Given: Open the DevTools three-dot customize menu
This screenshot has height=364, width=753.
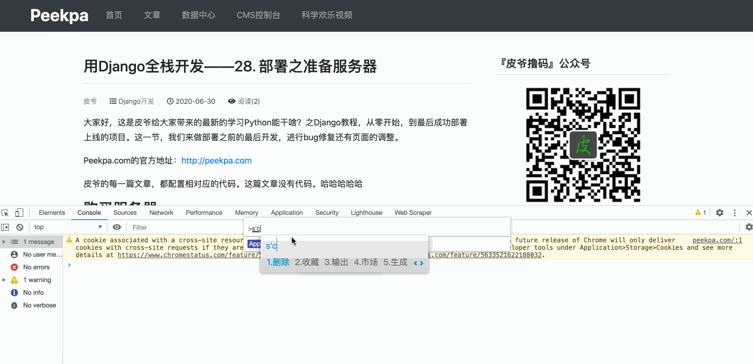Looking at the screenshot, I should 734,213.
